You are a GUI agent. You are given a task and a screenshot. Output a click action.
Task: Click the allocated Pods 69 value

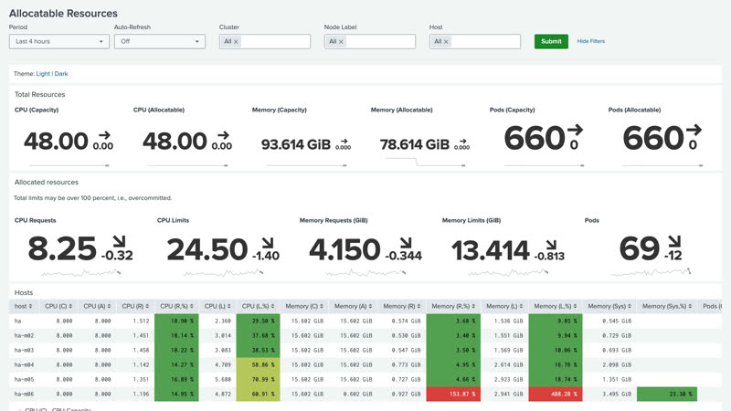click(639, 248)
